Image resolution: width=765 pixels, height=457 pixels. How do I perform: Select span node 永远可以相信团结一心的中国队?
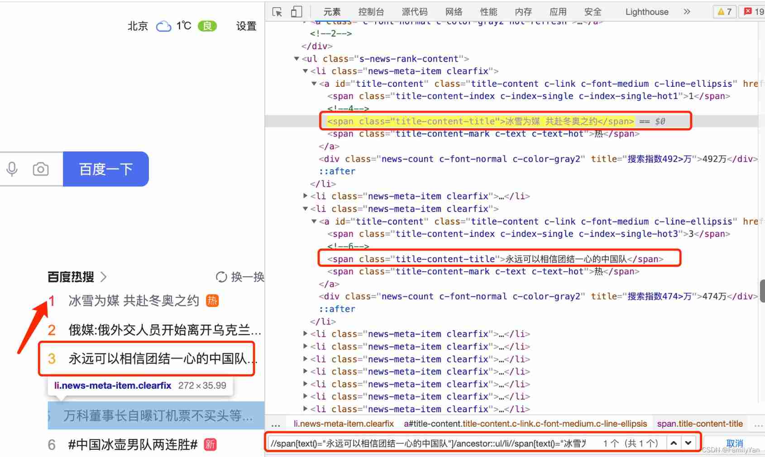[x=495, y=259]
